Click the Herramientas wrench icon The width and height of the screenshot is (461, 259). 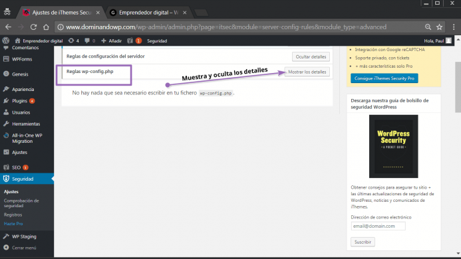pyautogui.click(x=6, y=124)
